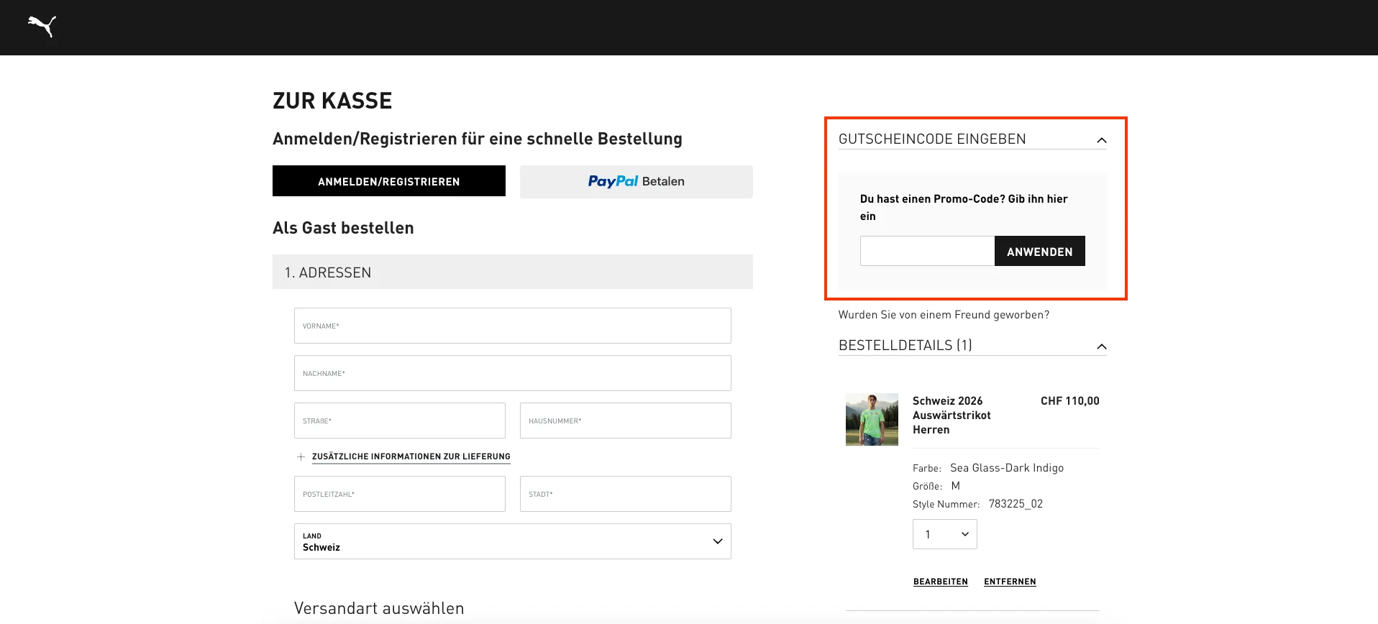Click the Vorname input field
The image size is (1378, 624).
coord(512,326)
